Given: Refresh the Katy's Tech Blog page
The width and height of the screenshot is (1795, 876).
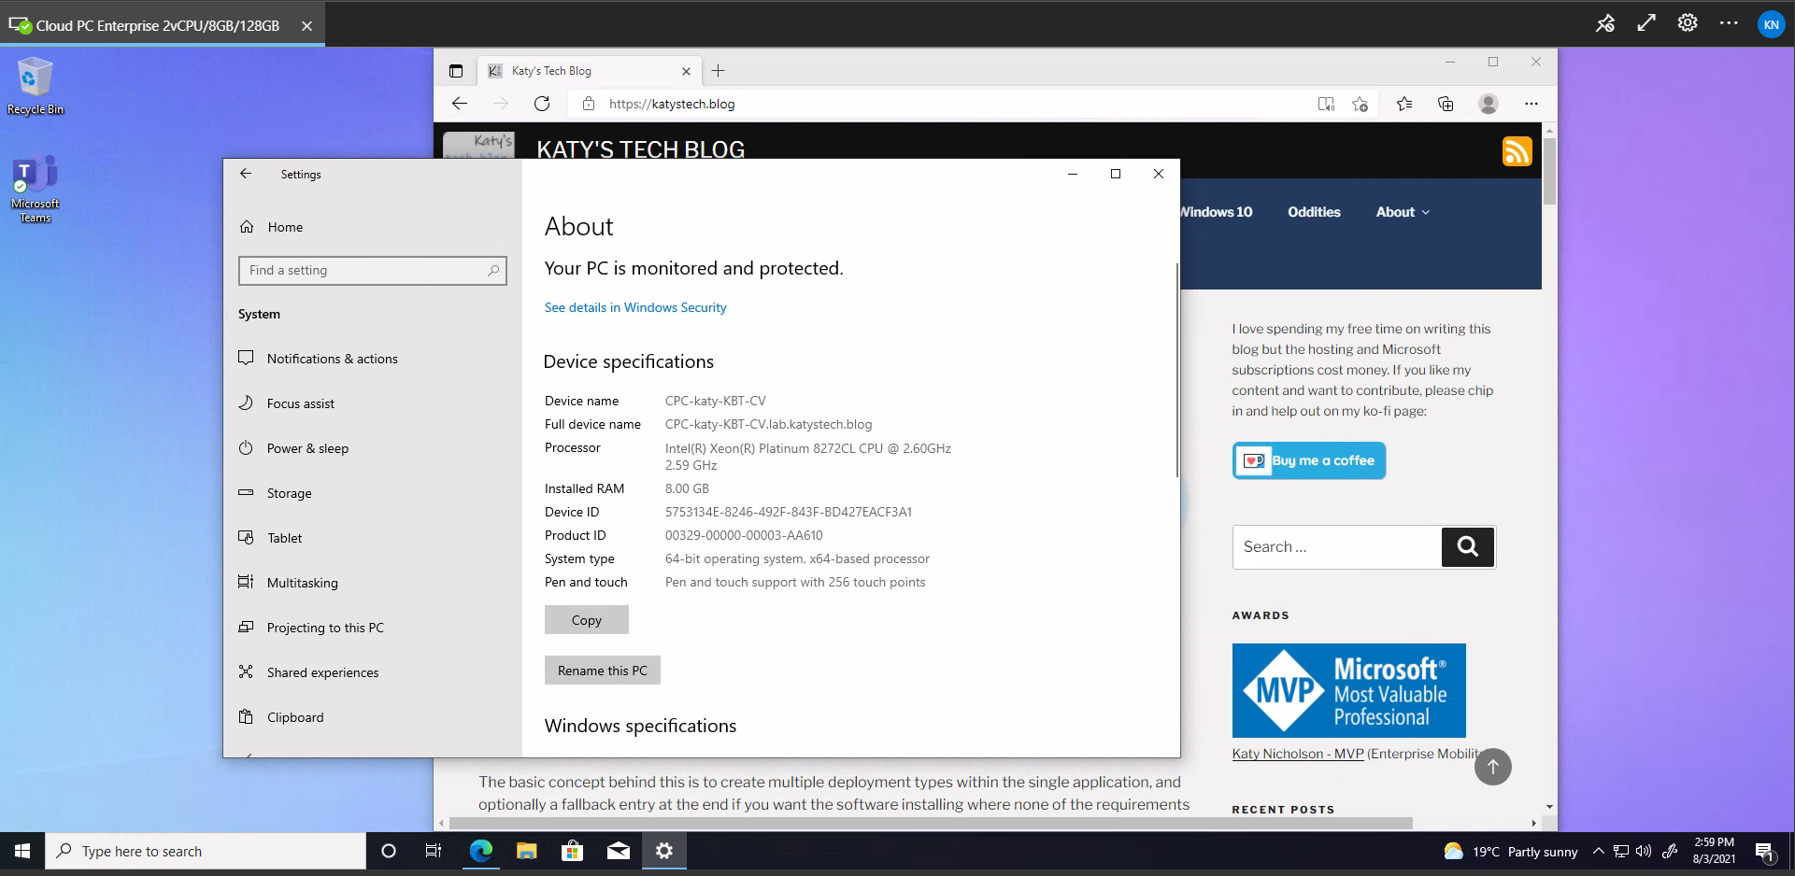Looking at the screenshot, I should click(542, 104).
